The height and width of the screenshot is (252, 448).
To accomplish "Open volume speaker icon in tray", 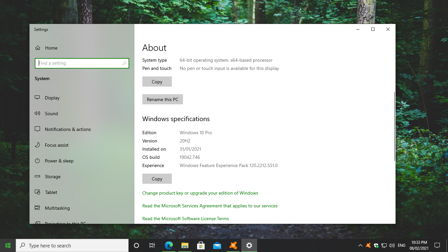I will pos(392,245).
